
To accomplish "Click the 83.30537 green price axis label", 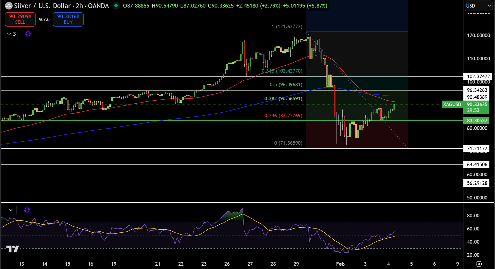I will click(x=477, y=121).
